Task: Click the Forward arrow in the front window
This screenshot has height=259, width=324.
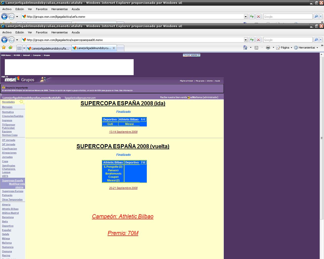Action: click(x=11, y=40)
